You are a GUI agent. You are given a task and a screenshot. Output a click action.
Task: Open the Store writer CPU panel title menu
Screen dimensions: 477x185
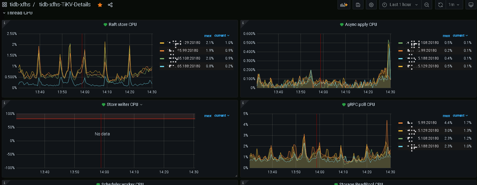pos(122,104)
